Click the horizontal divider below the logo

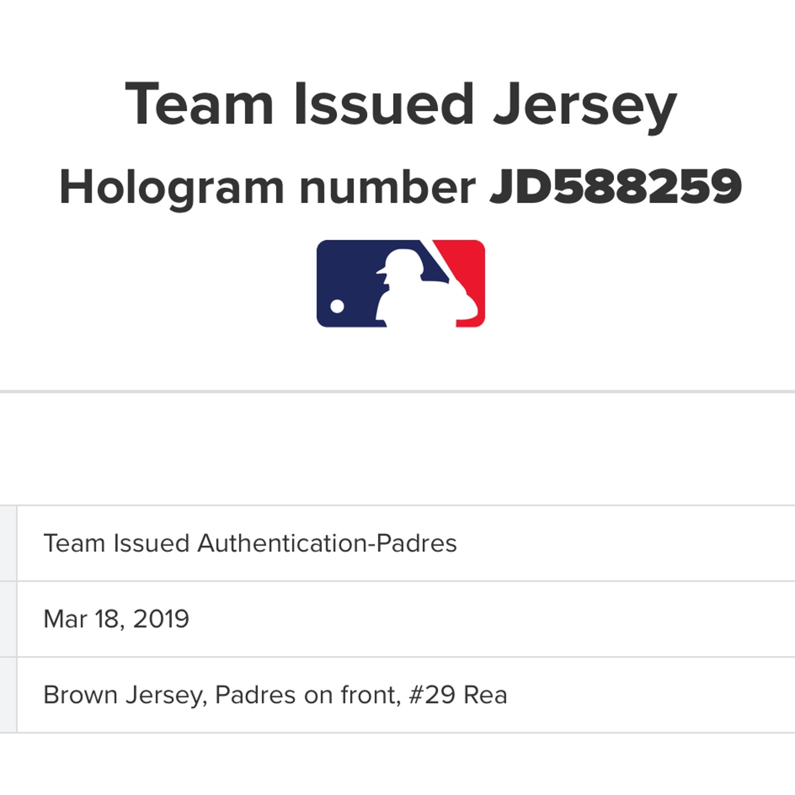click(397, 392)
